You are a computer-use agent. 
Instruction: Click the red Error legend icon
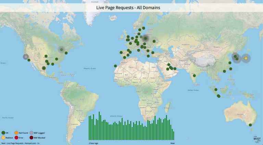click(16, 137)
